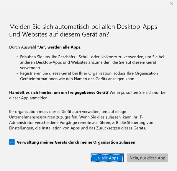Click the heading 'Melden Sie sich automatisch'

pos(83,26)
